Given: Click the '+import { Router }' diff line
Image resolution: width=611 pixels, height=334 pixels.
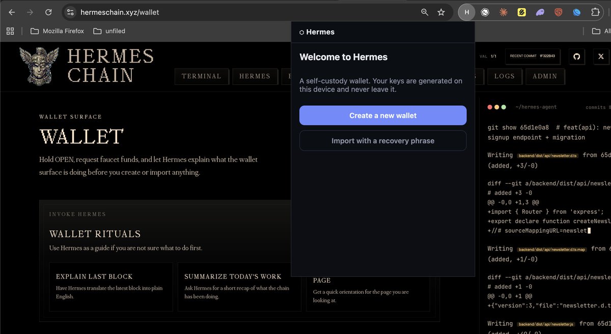Looking at the screenshot, I should tap(545, 212).
